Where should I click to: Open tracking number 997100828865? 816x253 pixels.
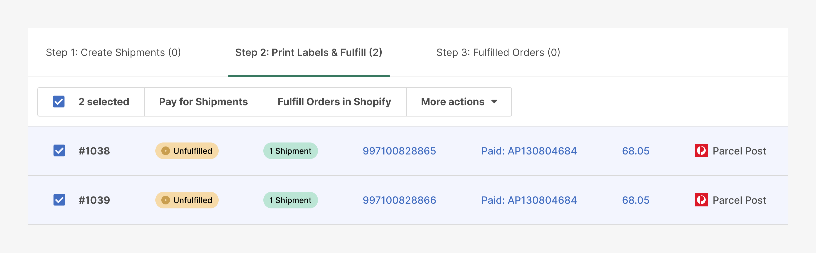[399, 151]
